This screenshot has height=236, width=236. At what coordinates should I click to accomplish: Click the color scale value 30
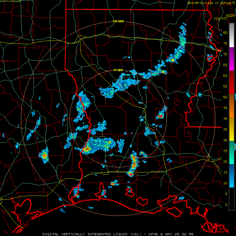225,140
